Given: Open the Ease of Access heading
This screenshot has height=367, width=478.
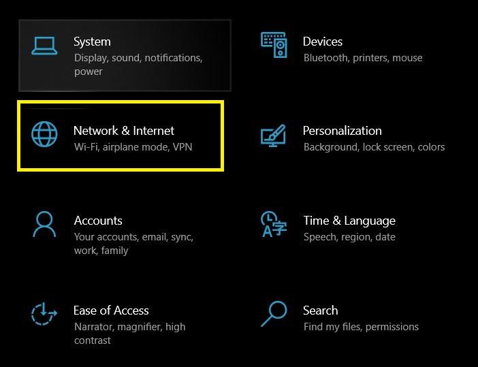Looking at the screenshot, I should 111,310.
